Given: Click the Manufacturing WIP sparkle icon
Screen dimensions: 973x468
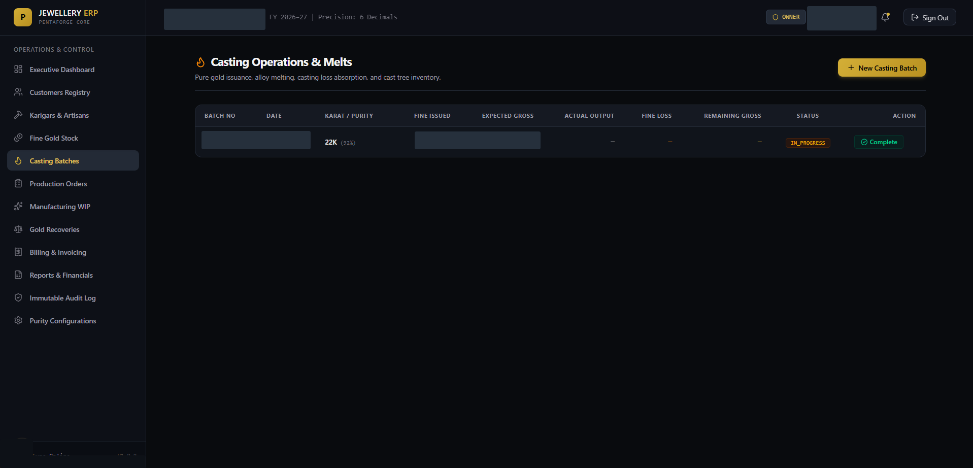Looking at the screenshot, I should tap(18, 206).
